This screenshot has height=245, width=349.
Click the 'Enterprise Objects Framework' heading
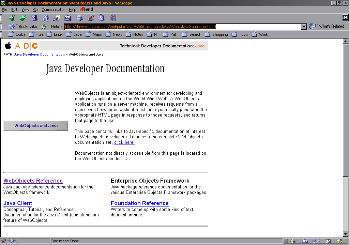point(150,181)
